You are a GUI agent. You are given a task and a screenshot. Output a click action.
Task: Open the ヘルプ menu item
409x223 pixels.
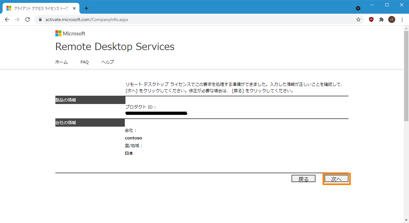tap(108, 62)
